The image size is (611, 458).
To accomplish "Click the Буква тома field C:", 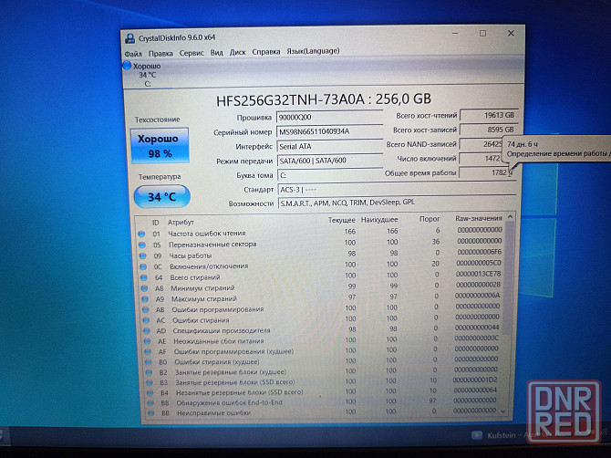I will (329, 175).
